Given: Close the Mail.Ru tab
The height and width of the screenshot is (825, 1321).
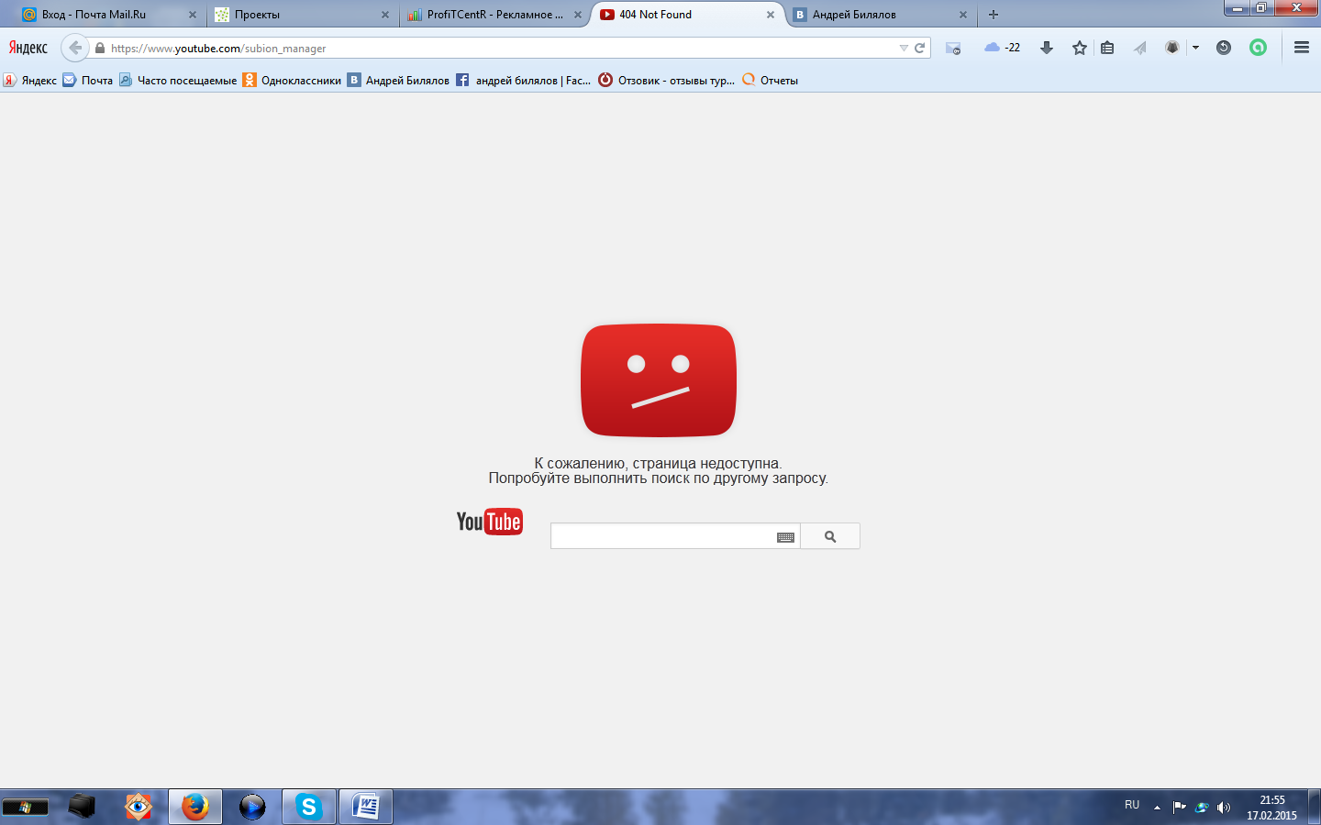Looking at the screenshot, I should [193, 15].
